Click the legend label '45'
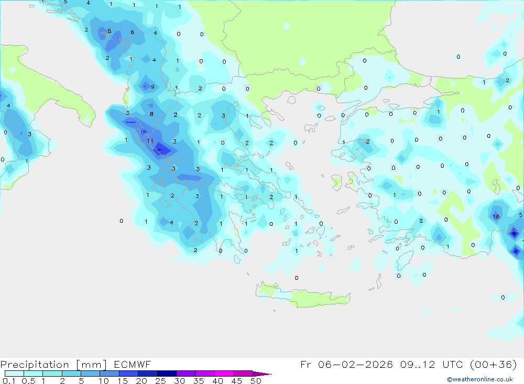This screenshot has height=384, width=524. click(237, 381)
